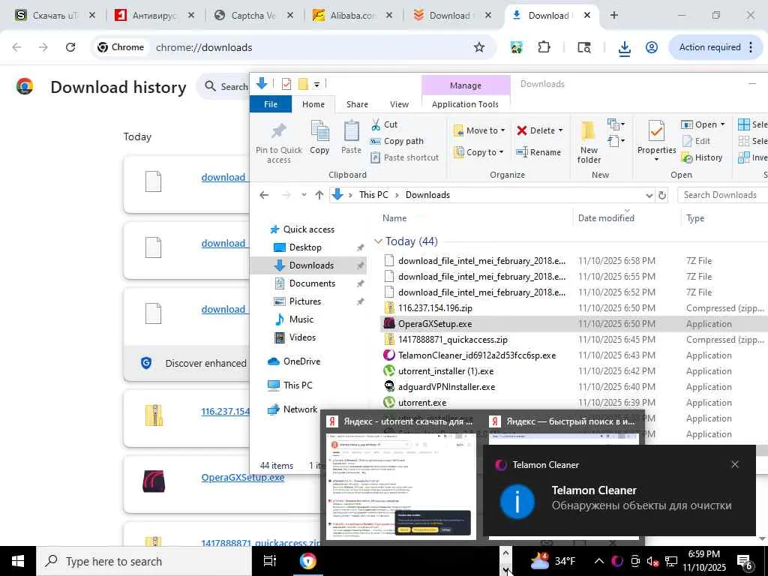Click Copy path in Clipboard group
Image resolution: width=768 pixels, height=576 pixels.
click(x=396, y=141)
